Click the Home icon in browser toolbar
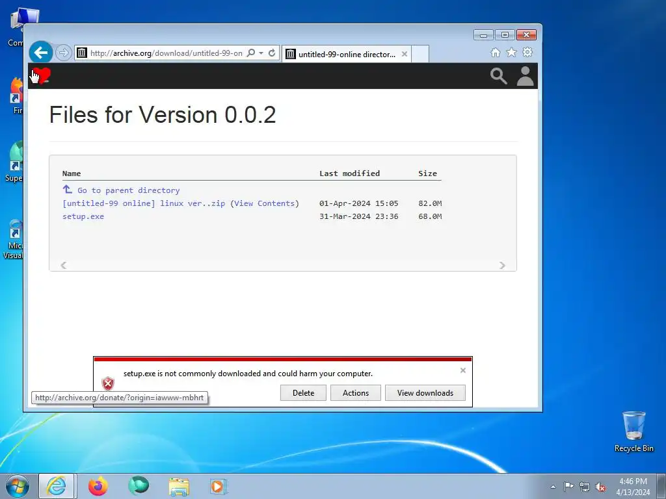Screen dimensions: 666x499 coord(495,52)
